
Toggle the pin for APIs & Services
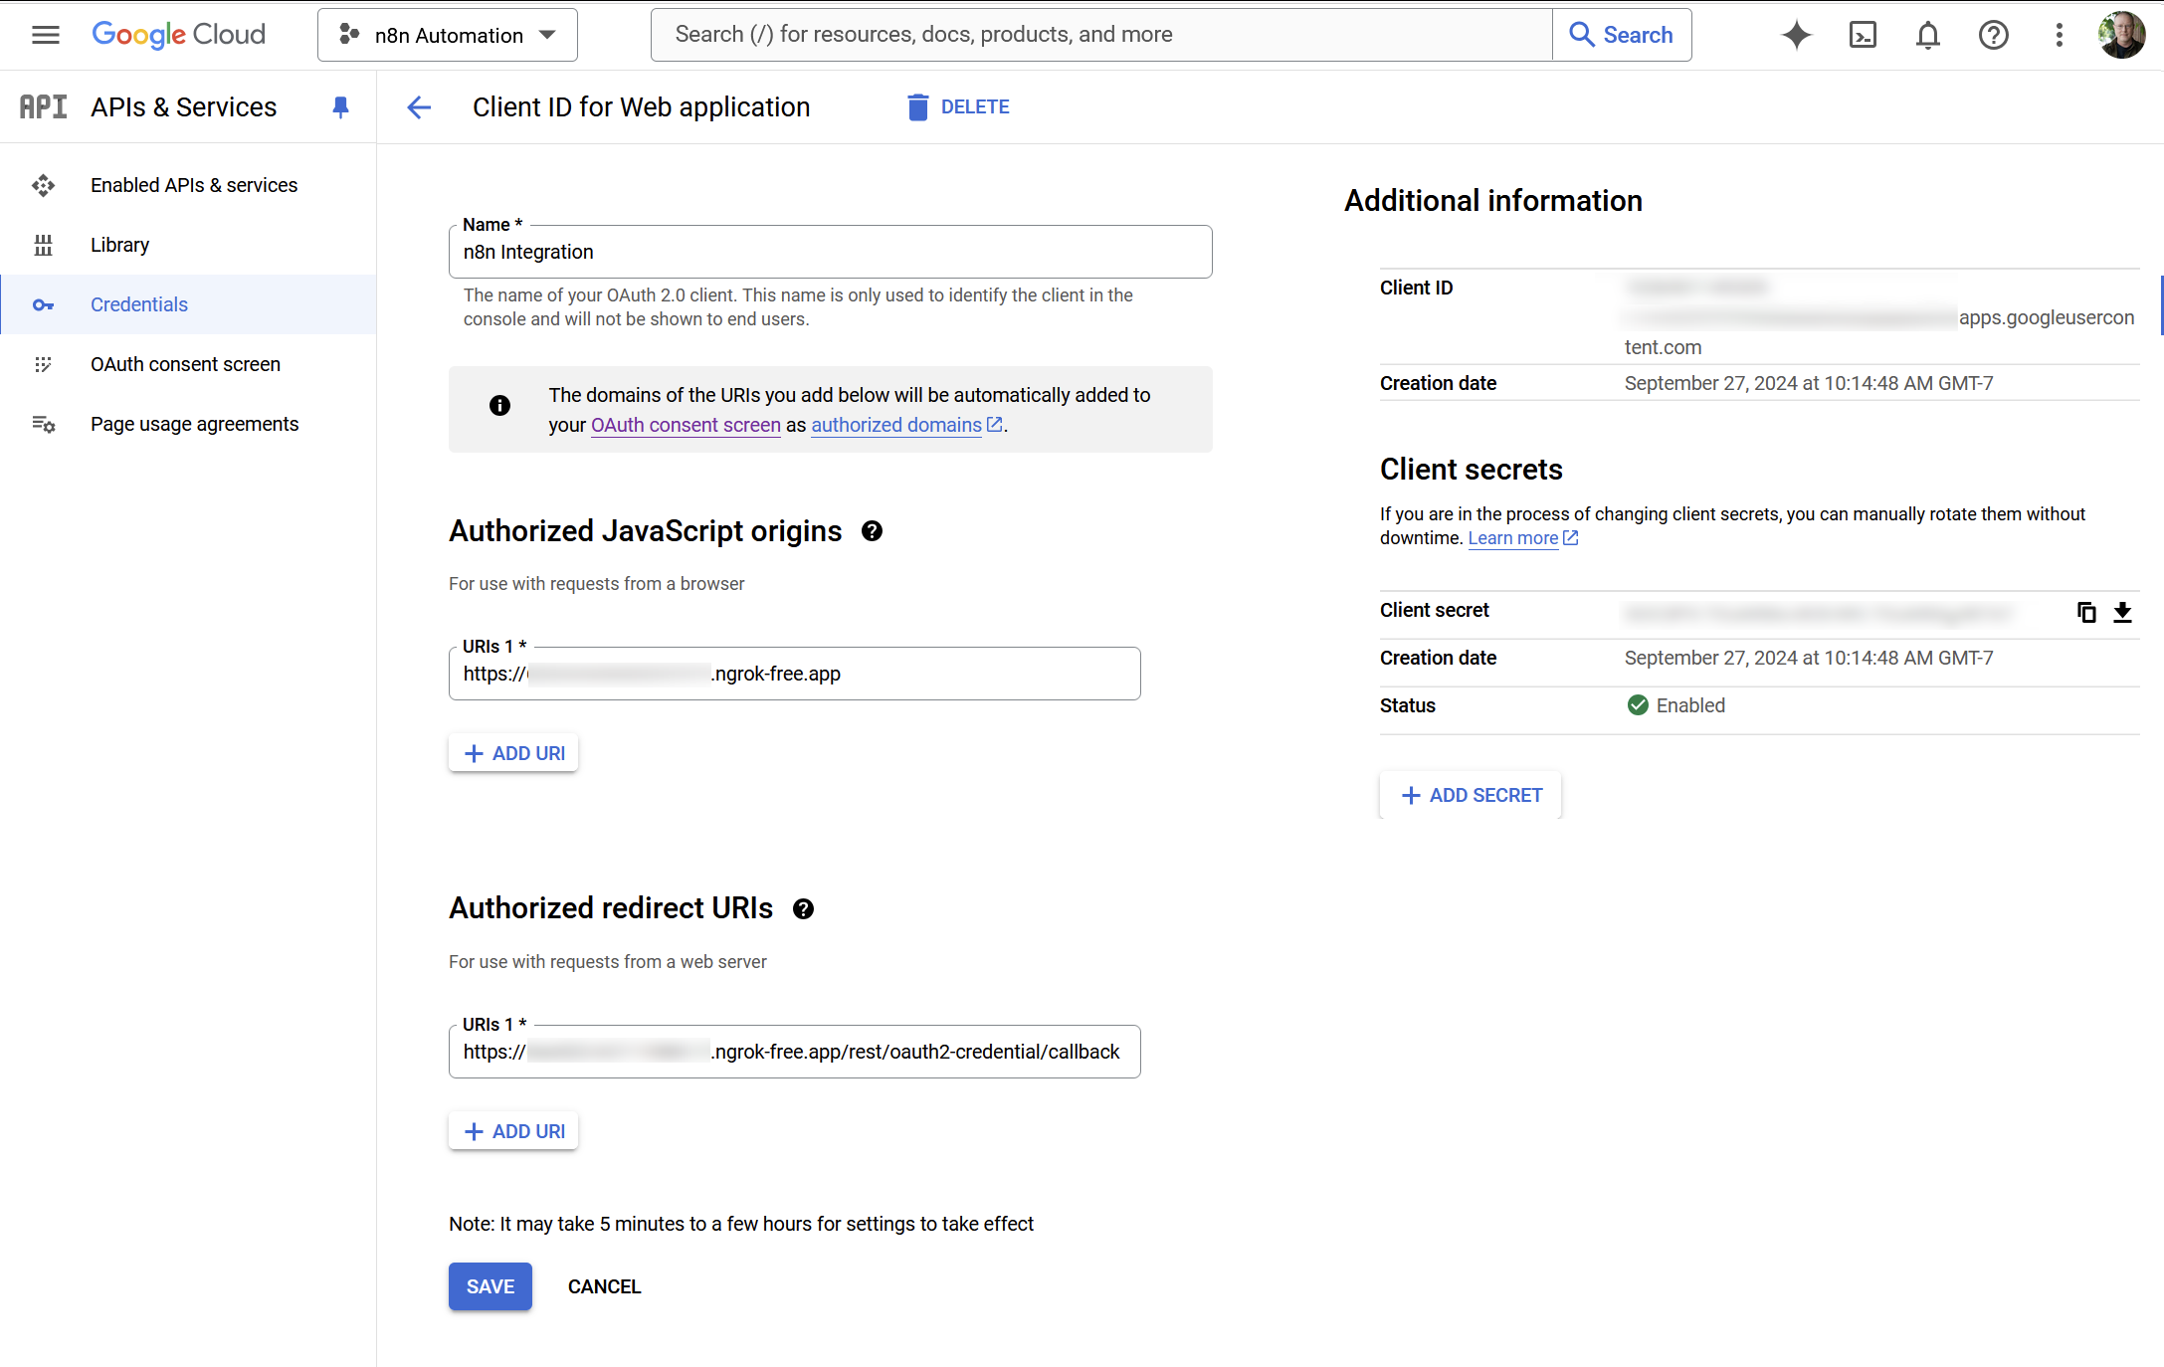340,106
